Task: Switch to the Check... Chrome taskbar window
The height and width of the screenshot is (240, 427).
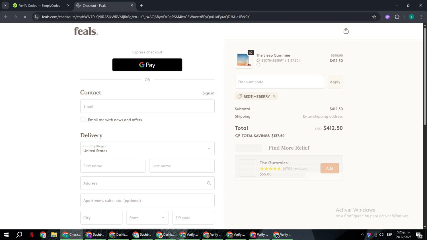Action: pyautogui.click(x=72, y=235)
